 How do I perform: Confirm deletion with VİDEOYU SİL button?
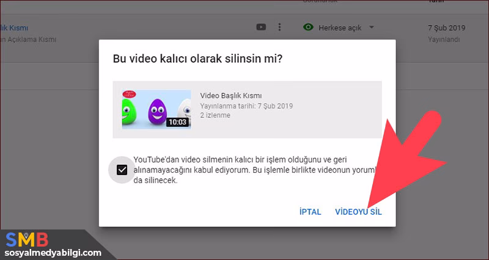coord(358,212)
